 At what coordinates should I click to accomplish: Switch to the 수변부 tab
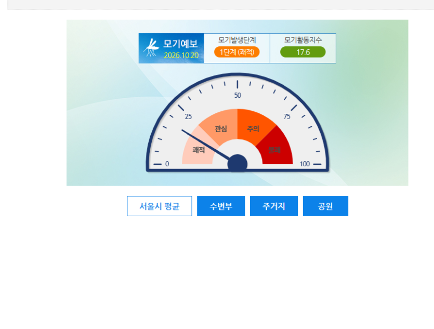click(221, 206)
